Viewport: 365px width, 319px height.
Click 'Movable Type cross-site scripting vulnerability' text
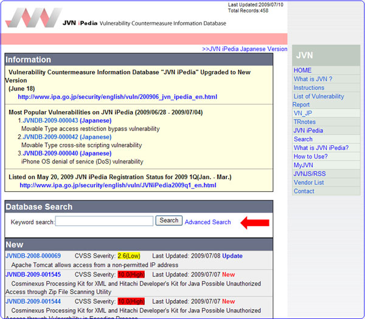[82, 145]
